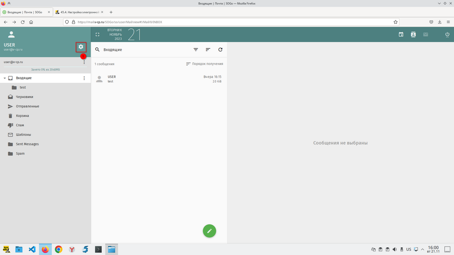The height and width of the screenshot is (255, 454).
Task: Refresh the Inbox message list
Action: pyautogui.click(x=220, y=50)
